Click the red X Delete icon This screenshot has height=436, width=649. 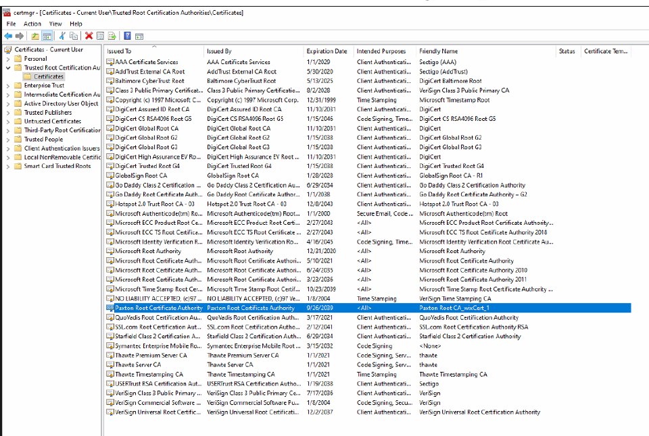(89, 36)
